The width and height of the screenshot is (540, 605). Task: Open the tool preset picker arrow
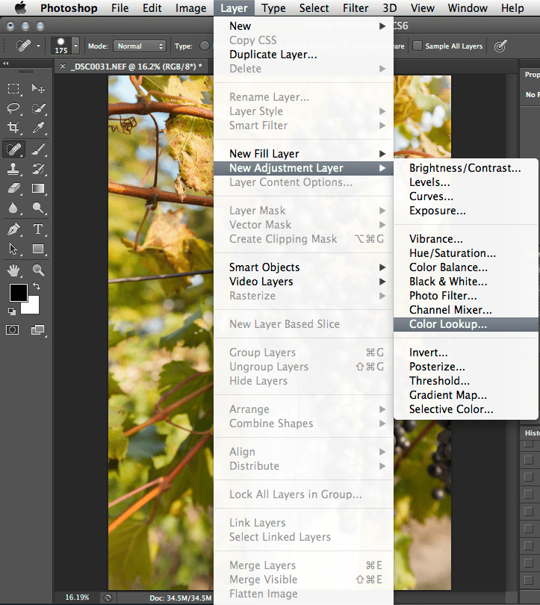[x=38, y=46]
